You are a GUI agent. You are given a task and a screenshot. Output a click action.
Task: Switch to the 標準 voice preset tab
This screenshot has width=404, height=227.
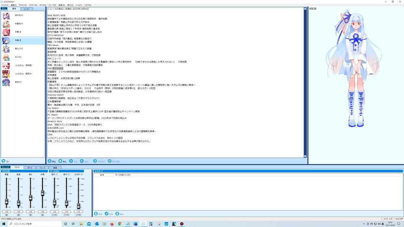14,9
